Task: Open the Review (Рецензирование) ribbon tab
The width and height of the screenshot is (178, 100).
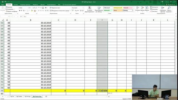Action: [x=51, y=5]
